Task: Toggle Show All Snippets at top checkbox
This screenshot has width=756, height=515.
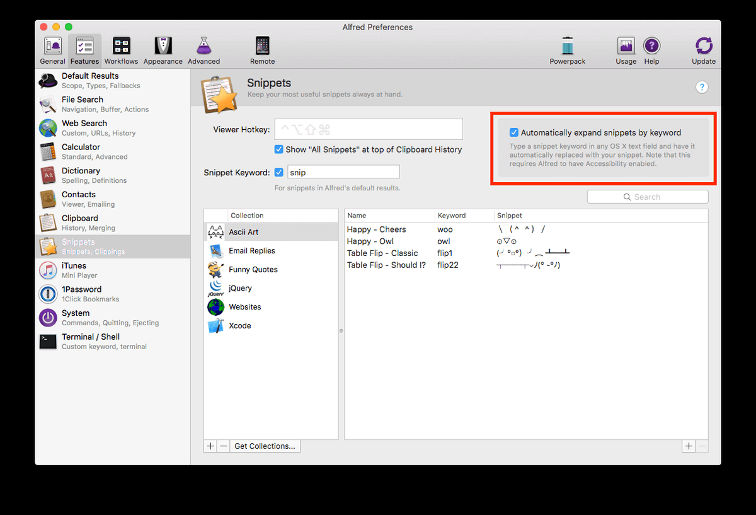Action: 278,149
